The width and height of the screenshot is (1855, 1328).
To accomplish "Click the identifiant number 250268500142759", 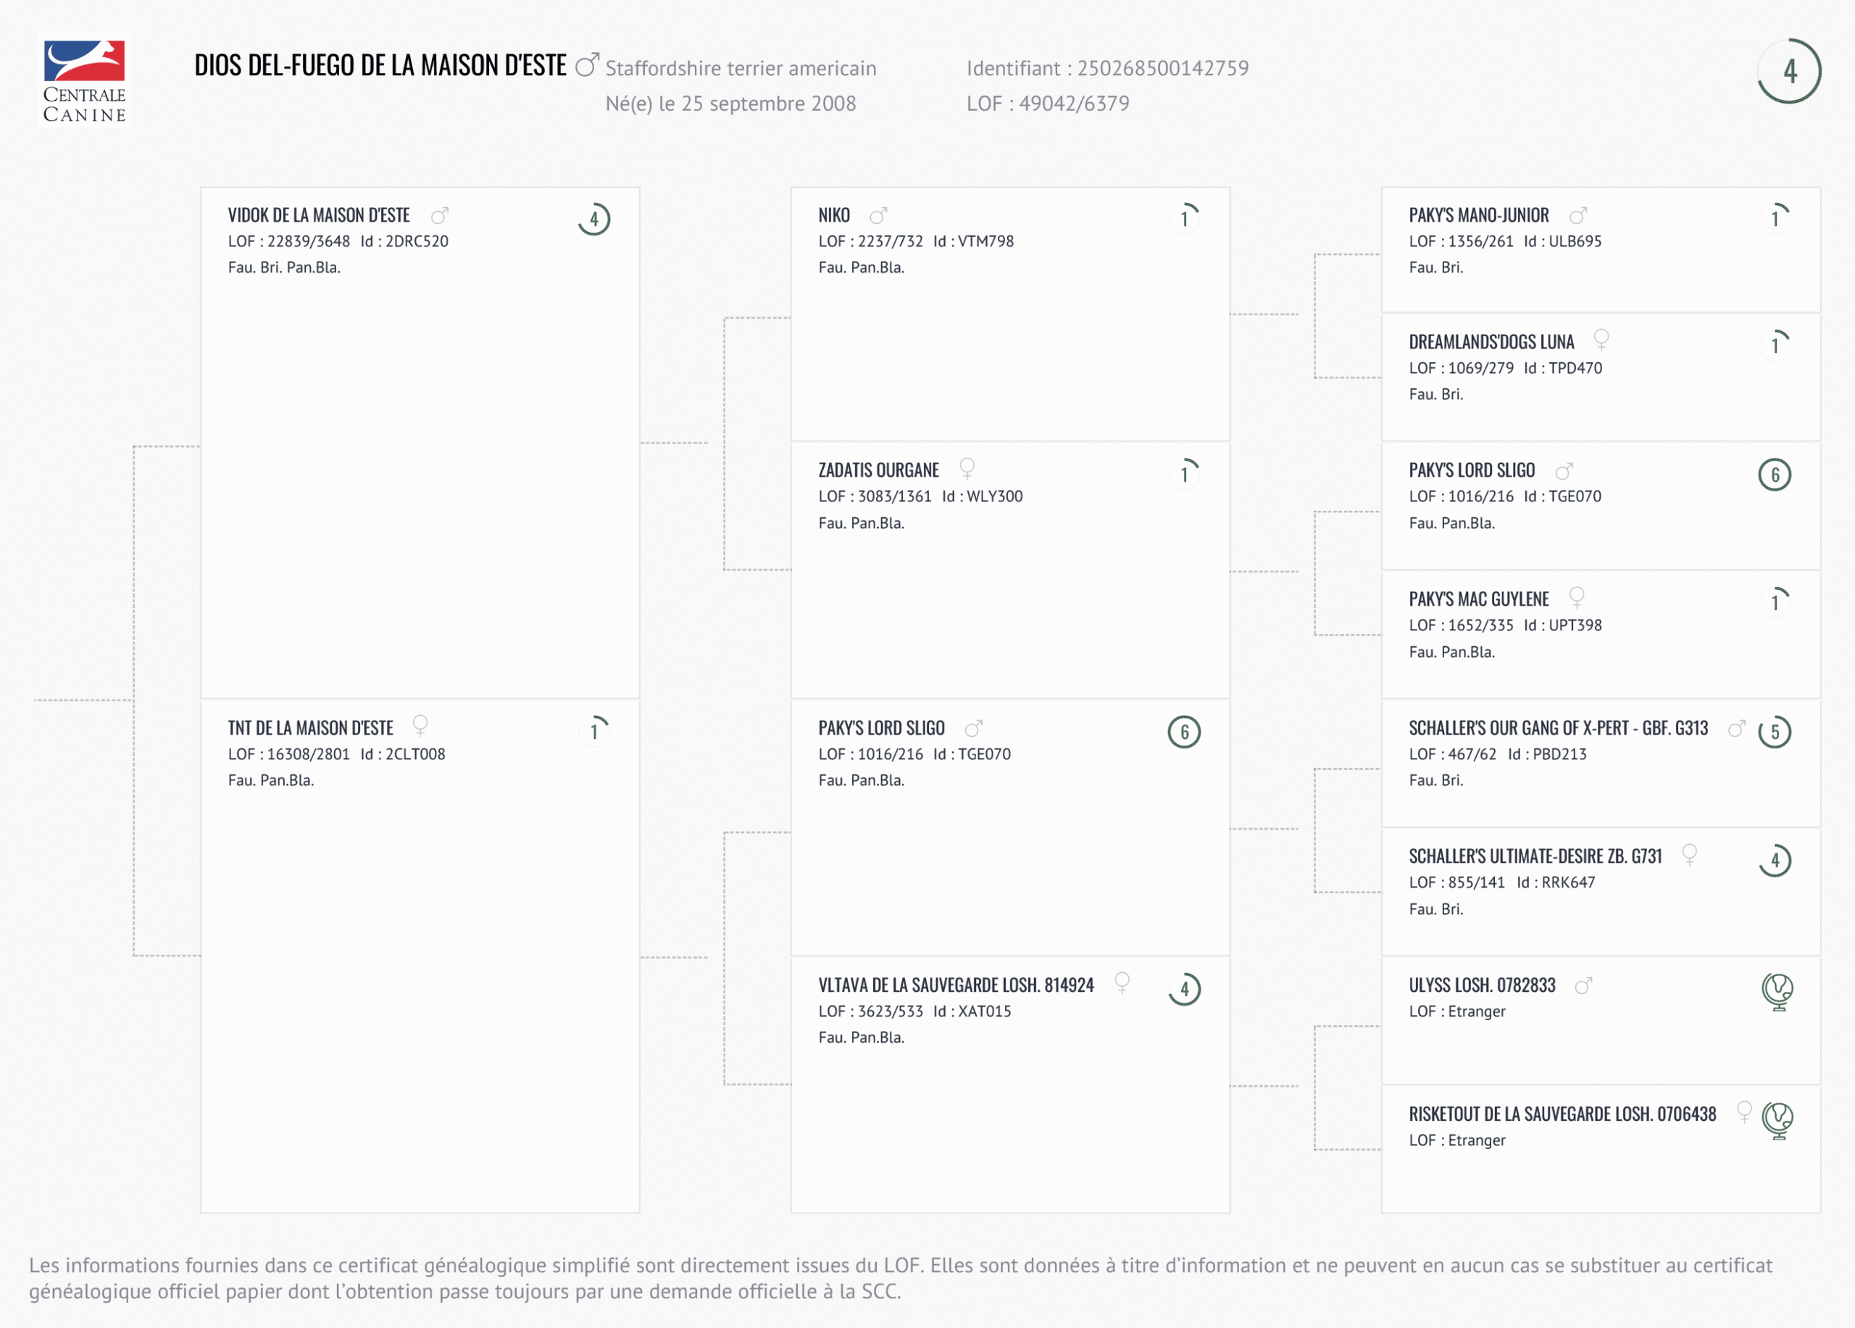I will [1162, 68].
